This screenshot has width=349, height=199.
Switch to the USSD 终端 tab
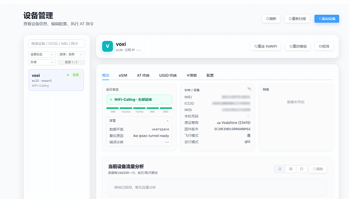168,75
